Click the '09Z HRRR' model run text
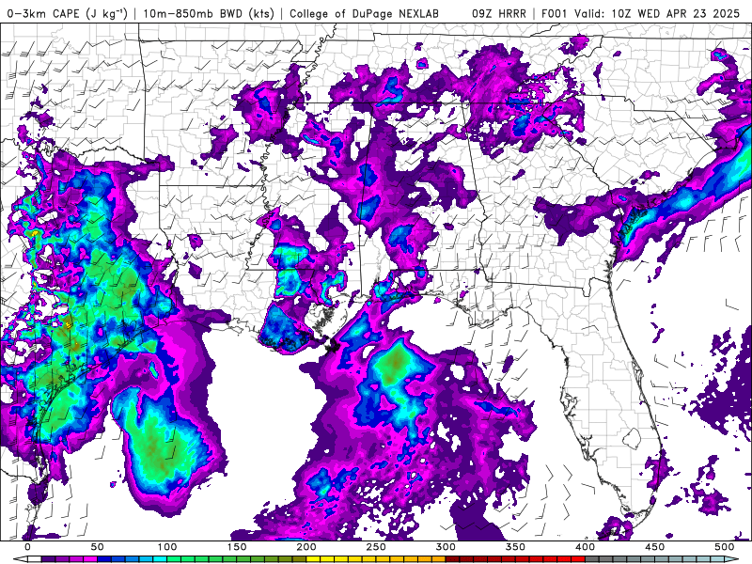Viewport: 752px width, 564px height. pos(499,13)
